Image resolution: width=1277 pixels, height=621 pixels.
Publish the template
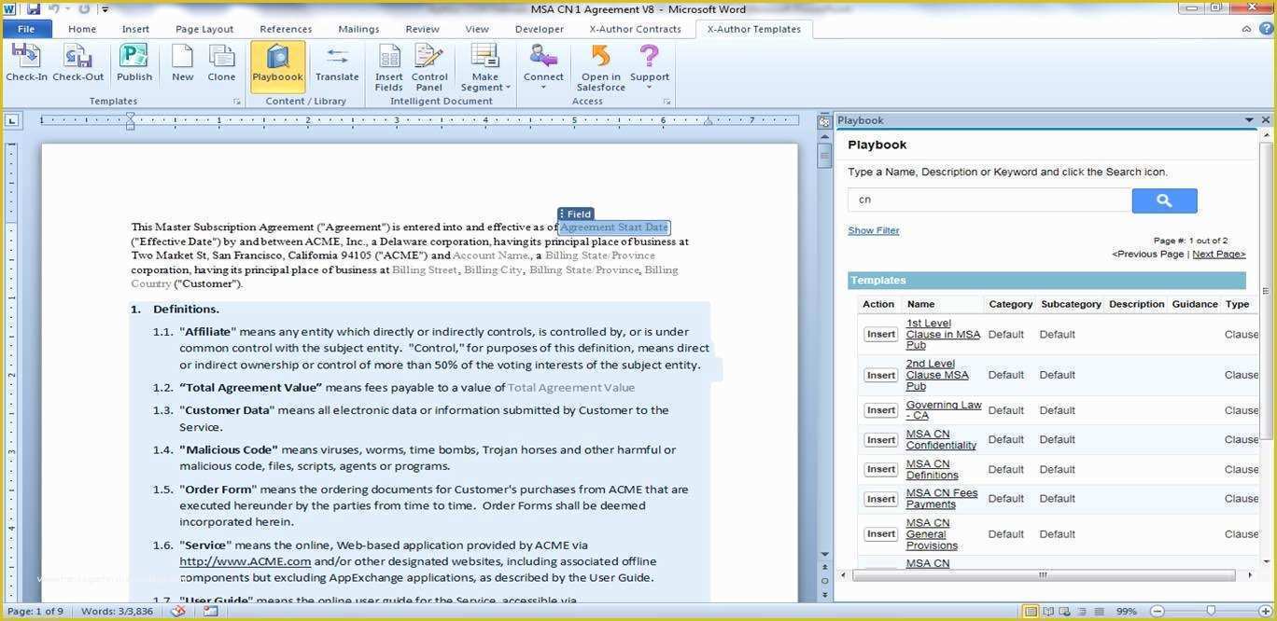pyautogui.click(x=134, y=63)
